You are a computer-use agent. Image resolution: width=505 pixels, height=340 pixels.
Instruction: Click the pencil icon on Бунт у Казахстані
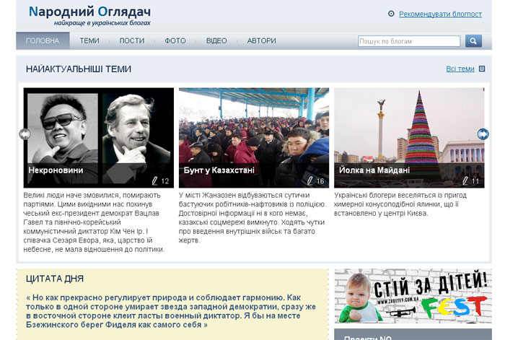point(309,180)
